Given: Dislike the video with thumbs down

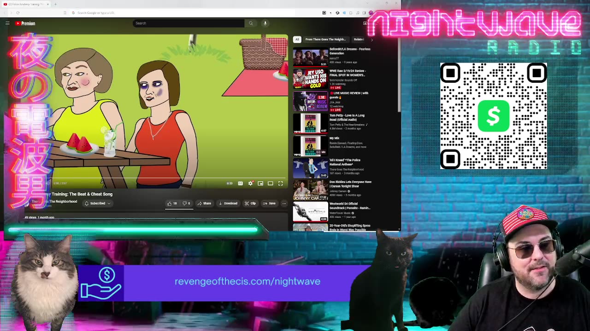Looking at the screenshot, I should coord(186,203).
